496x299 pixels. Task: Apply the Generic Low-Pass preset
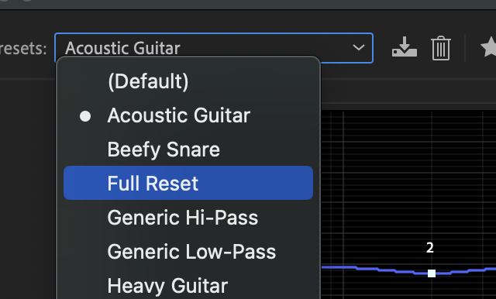point(188,252)
